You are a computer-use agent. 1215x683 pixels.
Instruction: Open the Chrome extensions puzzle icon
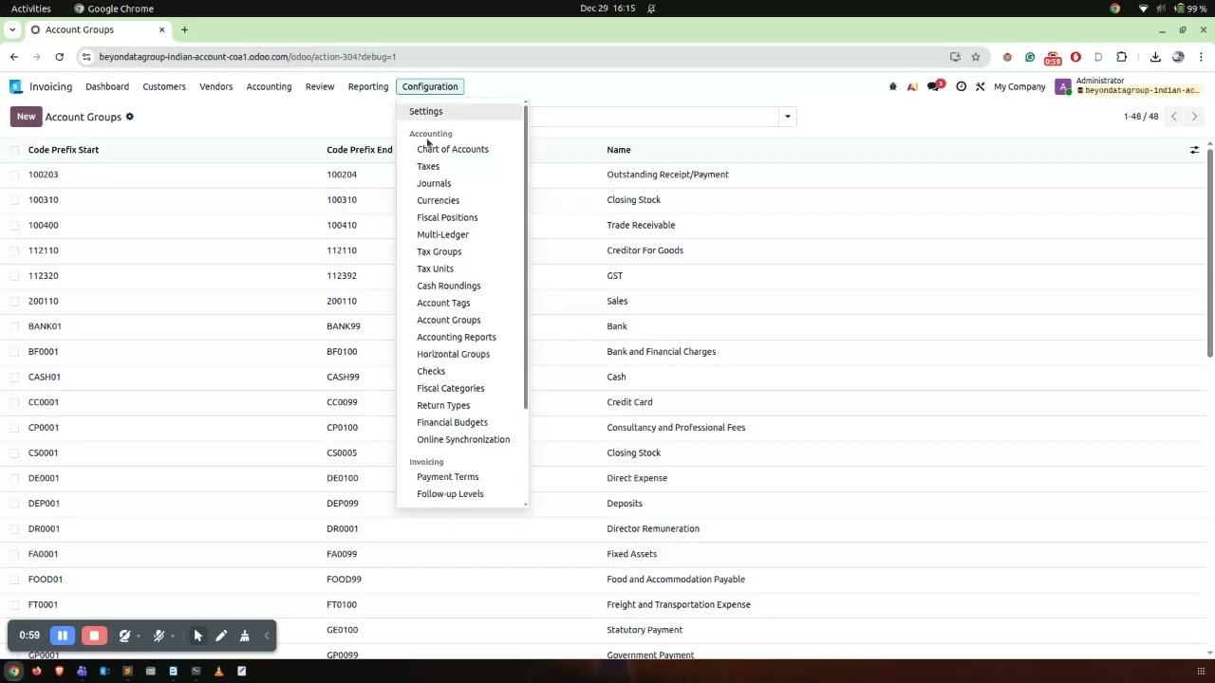click(1121, 57)
